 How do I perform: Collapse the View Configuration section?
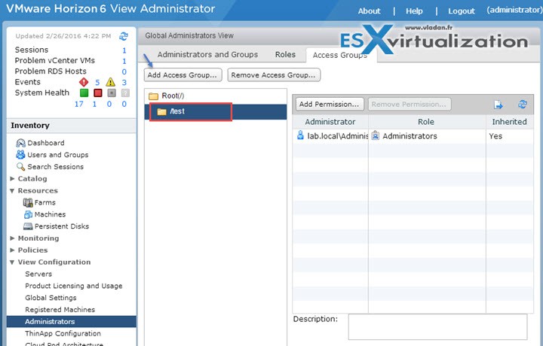point(13,262)
